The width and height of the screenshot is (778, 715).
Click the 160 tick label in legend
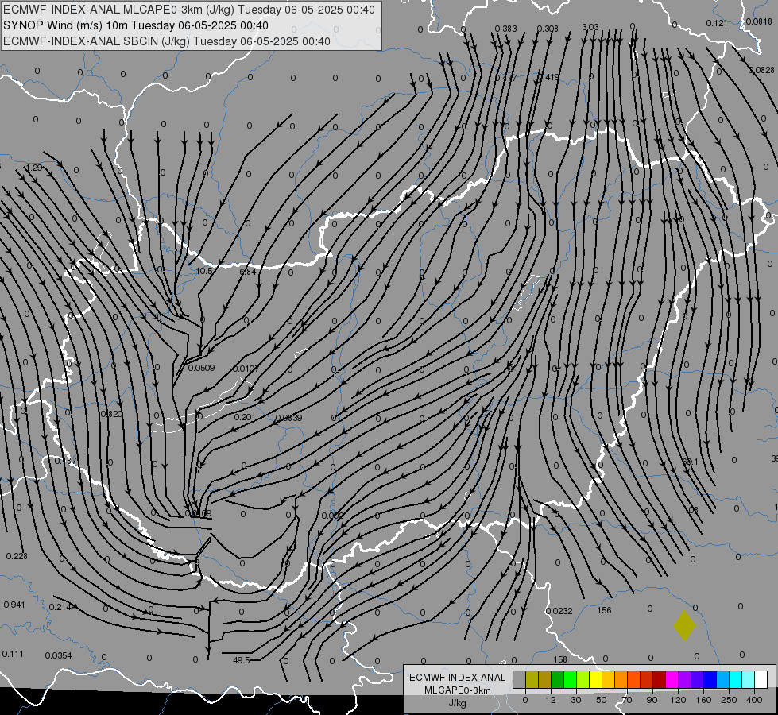(703, 700)
